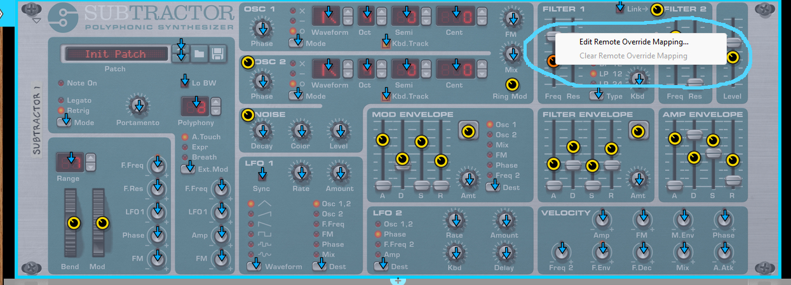
Task: Cycle the LFO 2 Dest selector button
Action: pos(381,265)
